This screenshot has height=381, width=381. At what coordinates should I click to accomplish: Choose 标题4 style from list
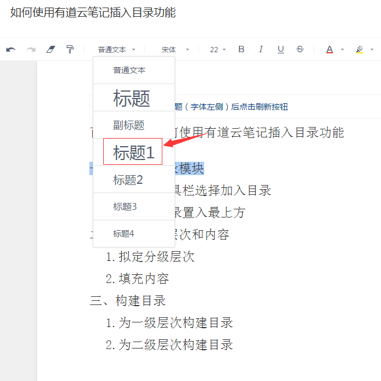[x=134, y=234]
